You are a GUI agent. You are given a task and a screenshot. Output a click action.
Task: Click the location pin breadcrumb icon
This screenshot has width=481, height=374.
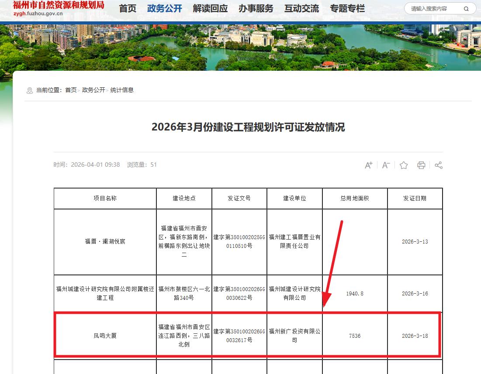click(30, 90)
